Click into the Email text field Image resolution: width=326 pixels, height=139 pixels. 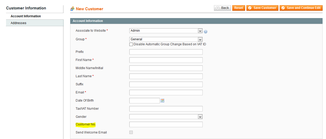click(x=166, y=93)
